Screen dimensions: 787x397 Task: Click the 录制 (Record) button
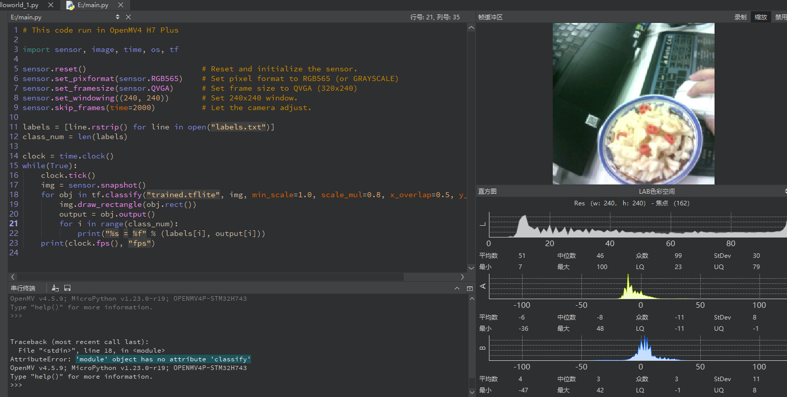[740, 17]
